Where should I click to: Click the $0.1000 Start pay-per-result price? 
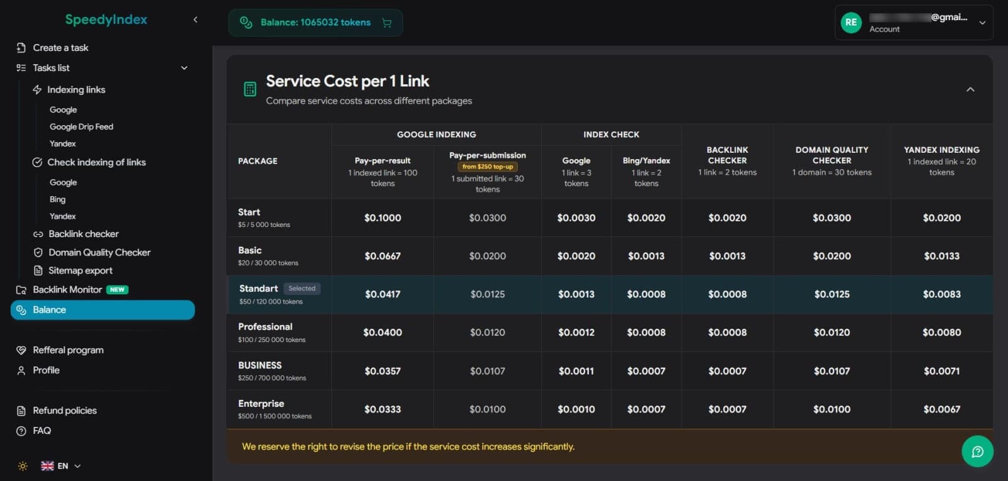[382, 218]
